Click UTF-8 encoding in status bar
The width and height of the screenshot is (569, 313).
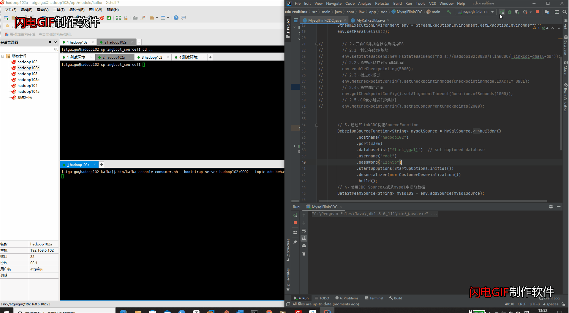point(535,304)
